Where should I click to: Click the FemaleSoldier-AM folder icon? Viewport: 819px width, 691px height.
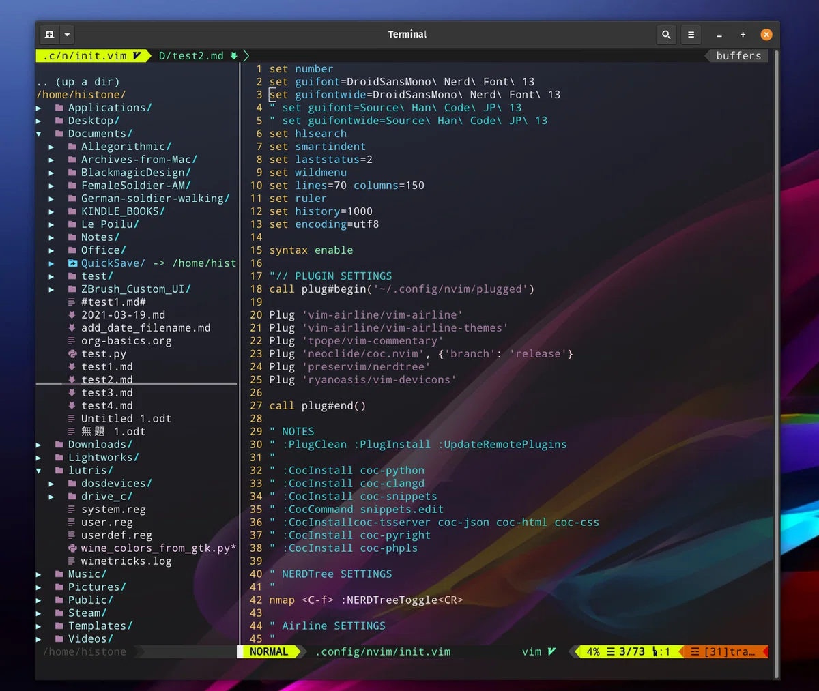(72, 186)
